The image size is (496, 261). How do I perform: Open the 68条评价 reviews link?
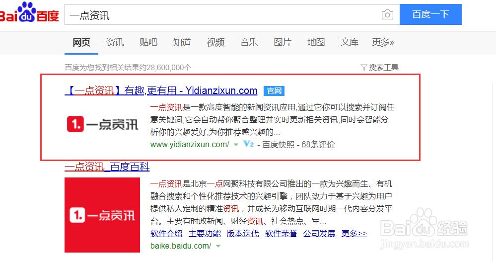[318, 145]
